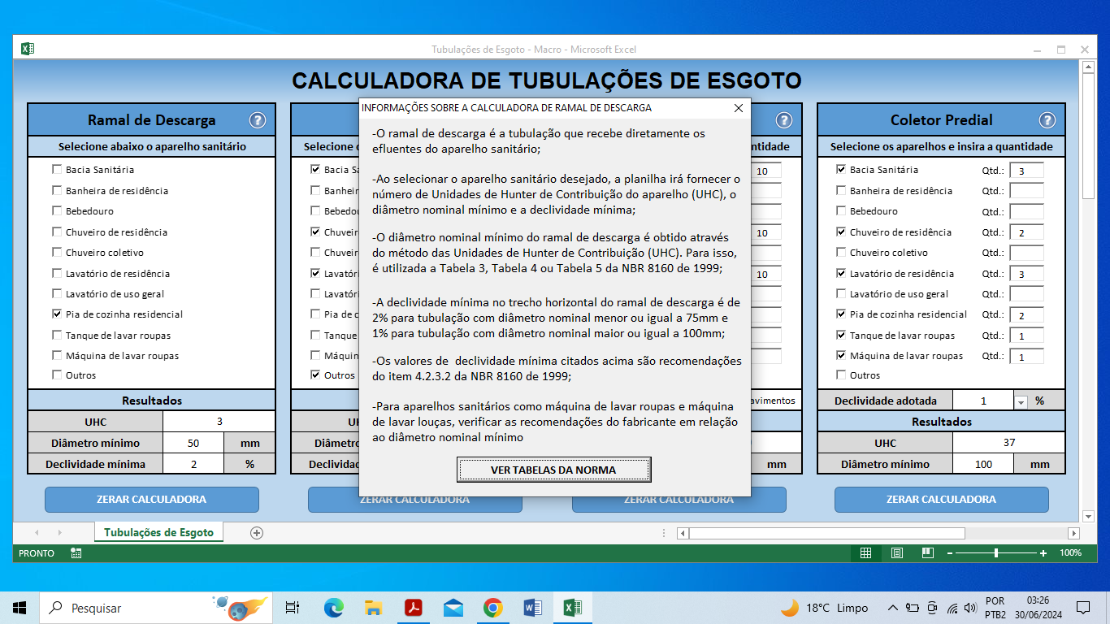
Task: Open the Declividade adotada dropdown arrow
Action: coord(1021,401)
